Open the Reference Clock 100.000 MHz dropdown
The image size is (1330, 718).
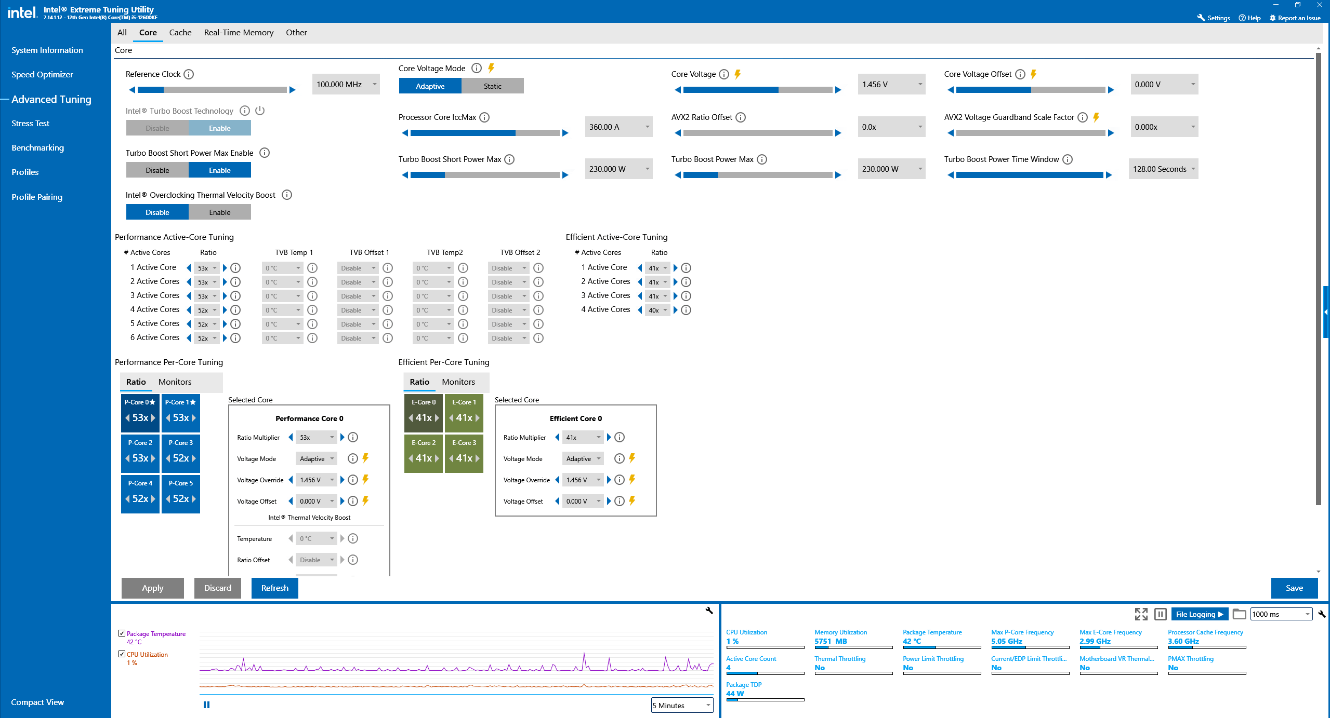point(346,84)
